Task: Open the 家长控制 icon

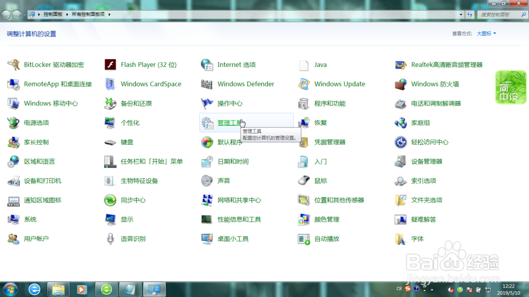Action: [x=14, y=142]
